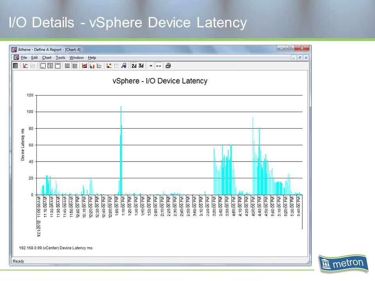The image size is (375, 281).
Task: Open the Window menu
Action: pos(77,58)
